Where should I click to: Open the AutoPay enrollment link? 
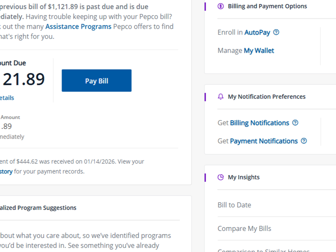[x=257, y=32]
